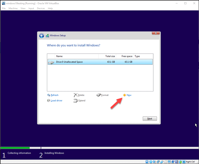Click the Load driver disc icon

49,101
